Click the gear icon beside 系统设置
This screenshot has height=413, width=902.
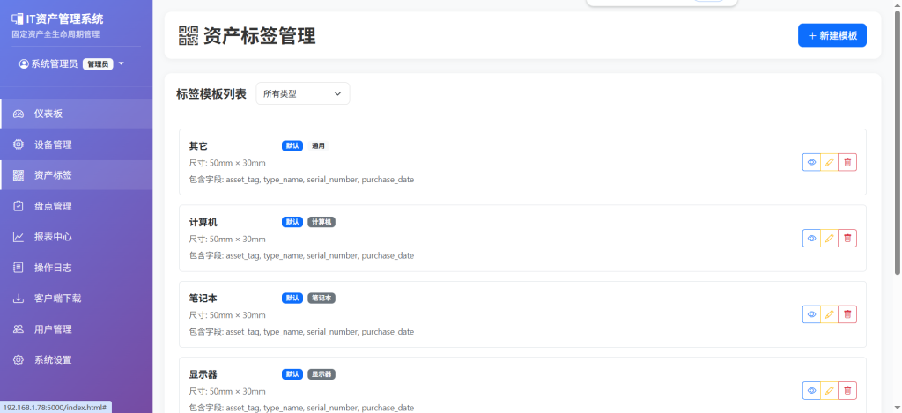pyautogui.click(x=18, y=360)
